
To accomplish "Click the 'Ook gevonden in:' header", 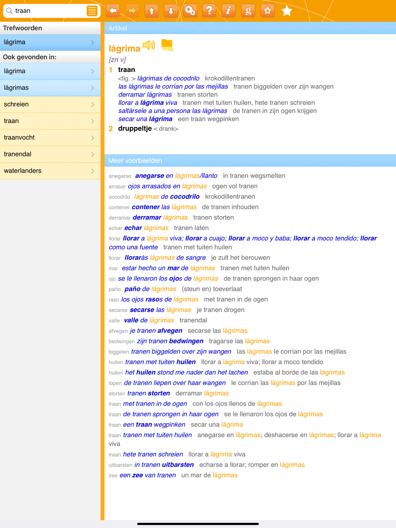I will click(x=50, y=57).
